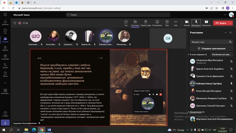Open Calendar (Календарь) in sidebar
Viewport: 236px width, 133px height.
(x=5, y=57)
